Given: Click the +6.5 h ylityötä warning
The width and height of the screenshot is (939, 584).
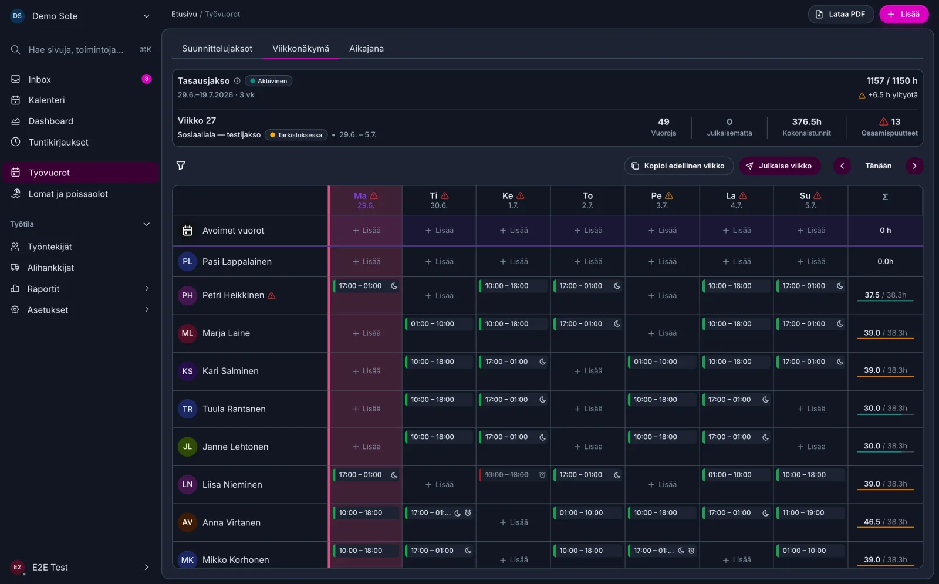Looking at the screenshot, I should tap(888, 95).
